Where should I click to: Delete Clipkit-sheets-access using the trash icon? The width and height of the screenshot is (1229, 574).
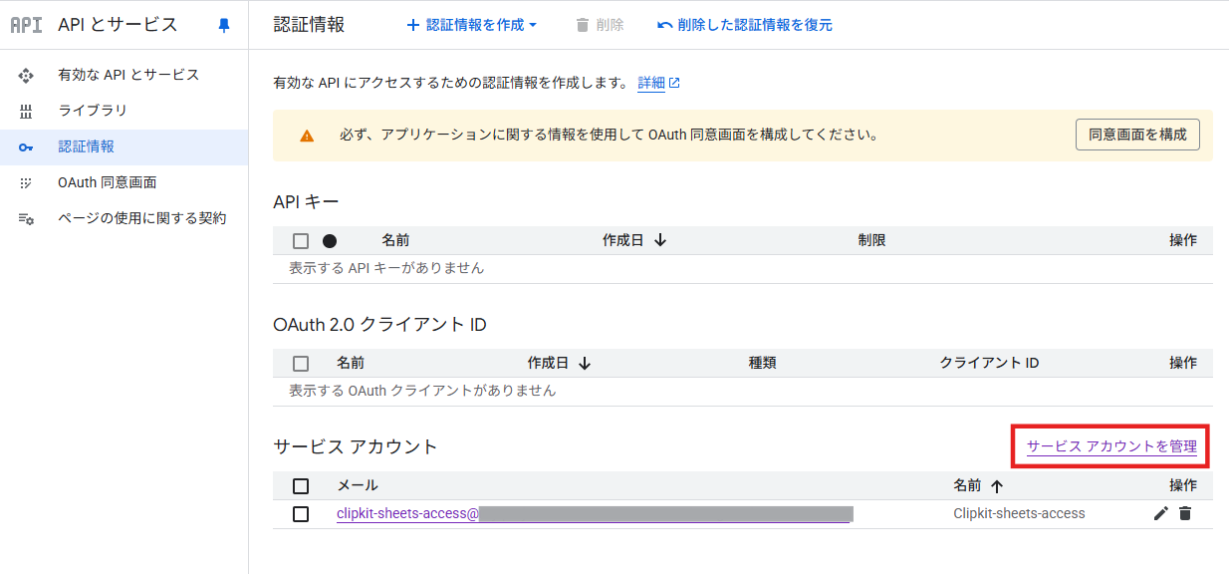point(1184,513)
